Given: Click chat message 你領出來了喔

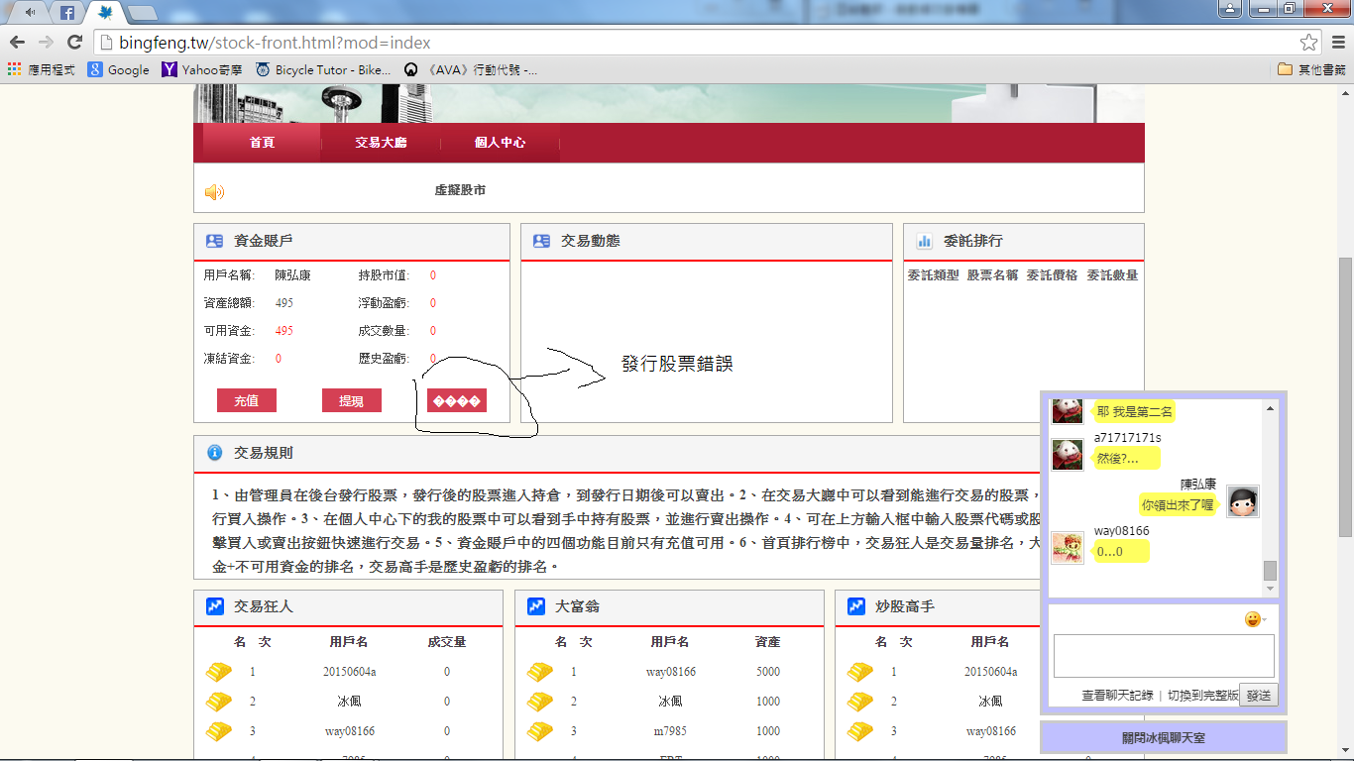Looking at the screenshot, I should coord(1178,505).
